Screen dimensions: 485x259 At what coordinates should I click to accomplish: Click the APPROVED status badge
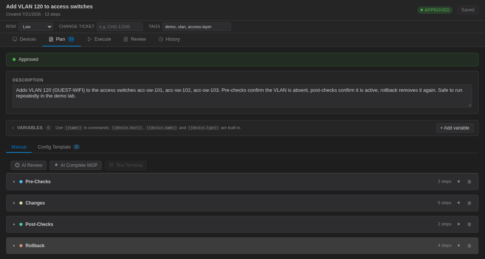pyautogui.click(x=435, y=10)
